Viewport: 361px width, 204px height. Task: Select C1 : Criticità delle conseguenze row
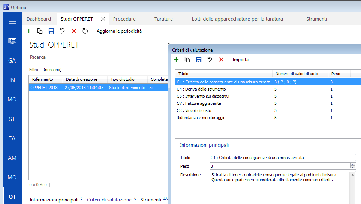coord(268,82)
